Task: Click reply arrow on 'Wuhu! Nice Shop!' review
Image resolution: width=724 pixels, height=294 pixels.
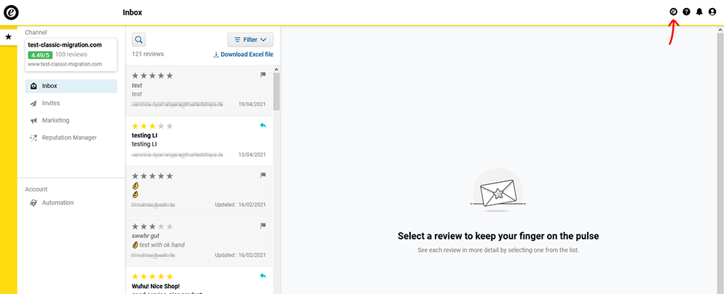Action: pyautogui.click(x=263, y=276)
